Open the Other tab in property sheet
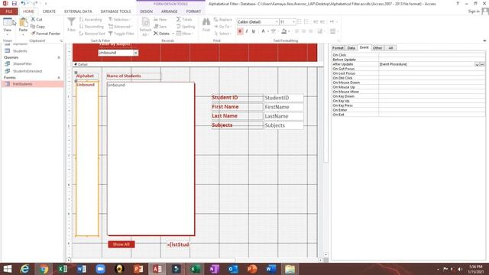The image size is (489, 275). (377, 48)
